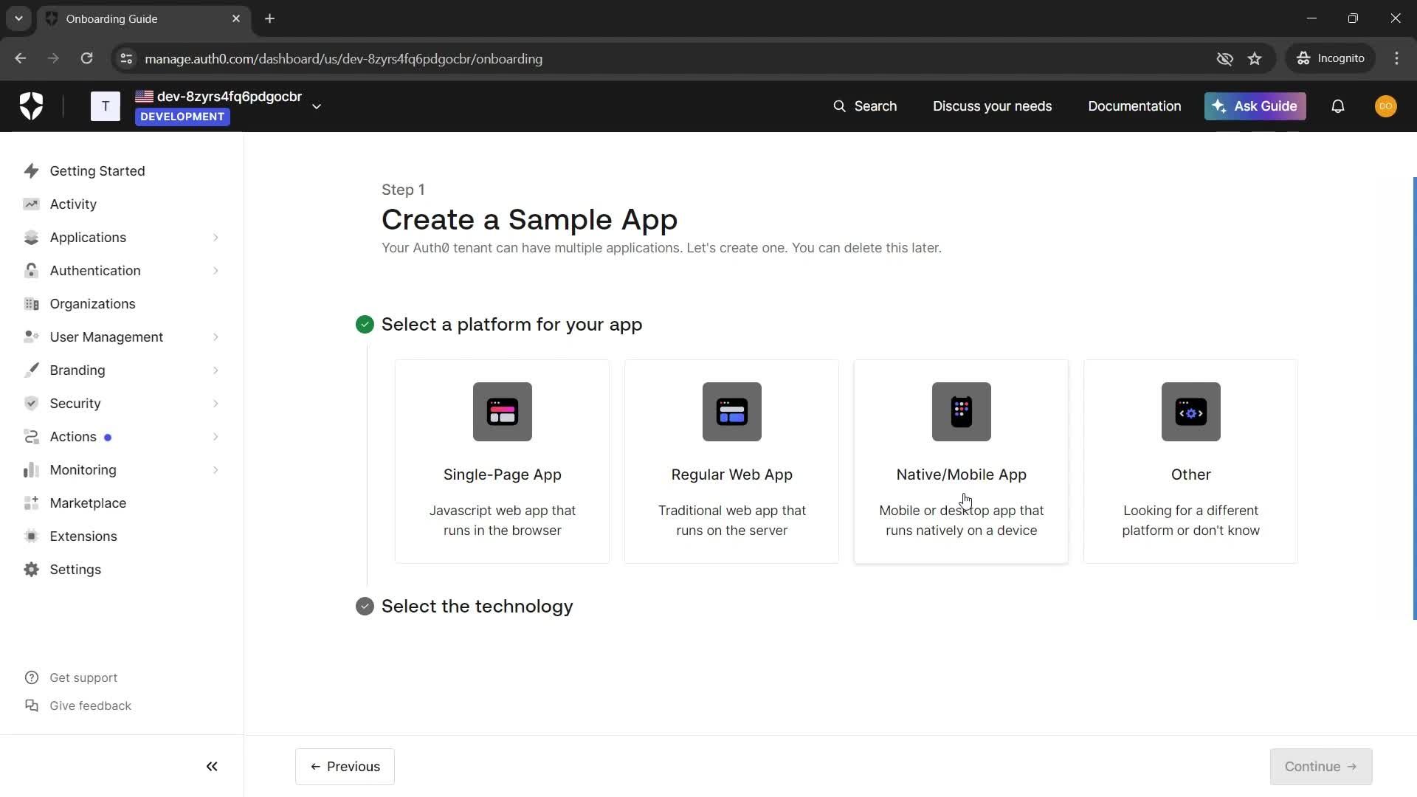Click the Ask Guide button
The width and height of the screenshot is (1417, 797).
coord(1255,106)
